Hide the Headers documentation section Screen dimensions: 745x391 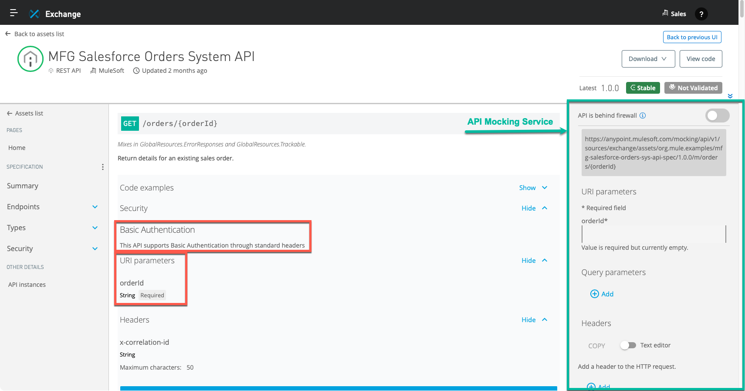coord(534,320)
